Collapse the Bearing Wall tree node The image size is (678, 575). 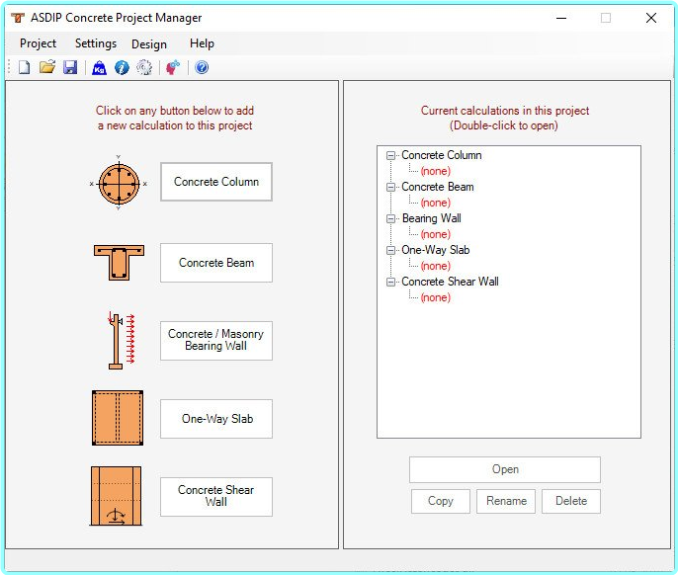pos(391,218)
